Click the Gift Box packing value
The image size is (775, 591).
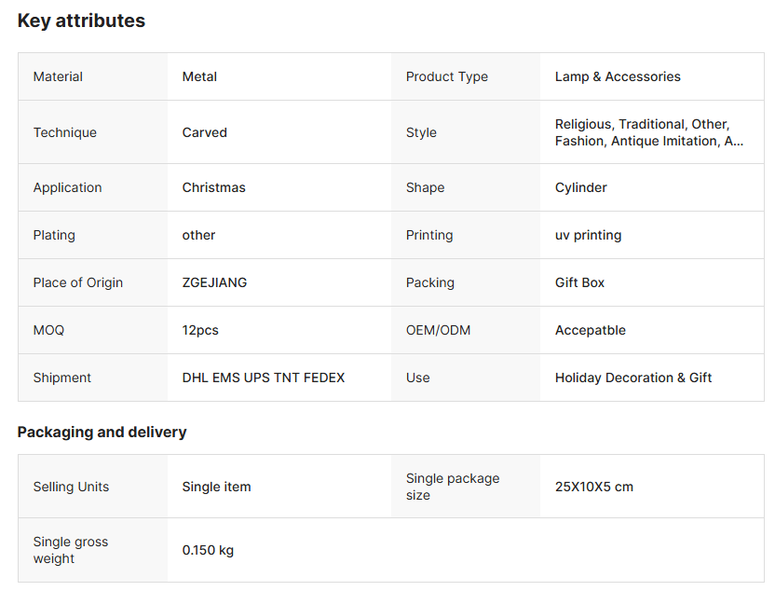click(x=579, y=282)
